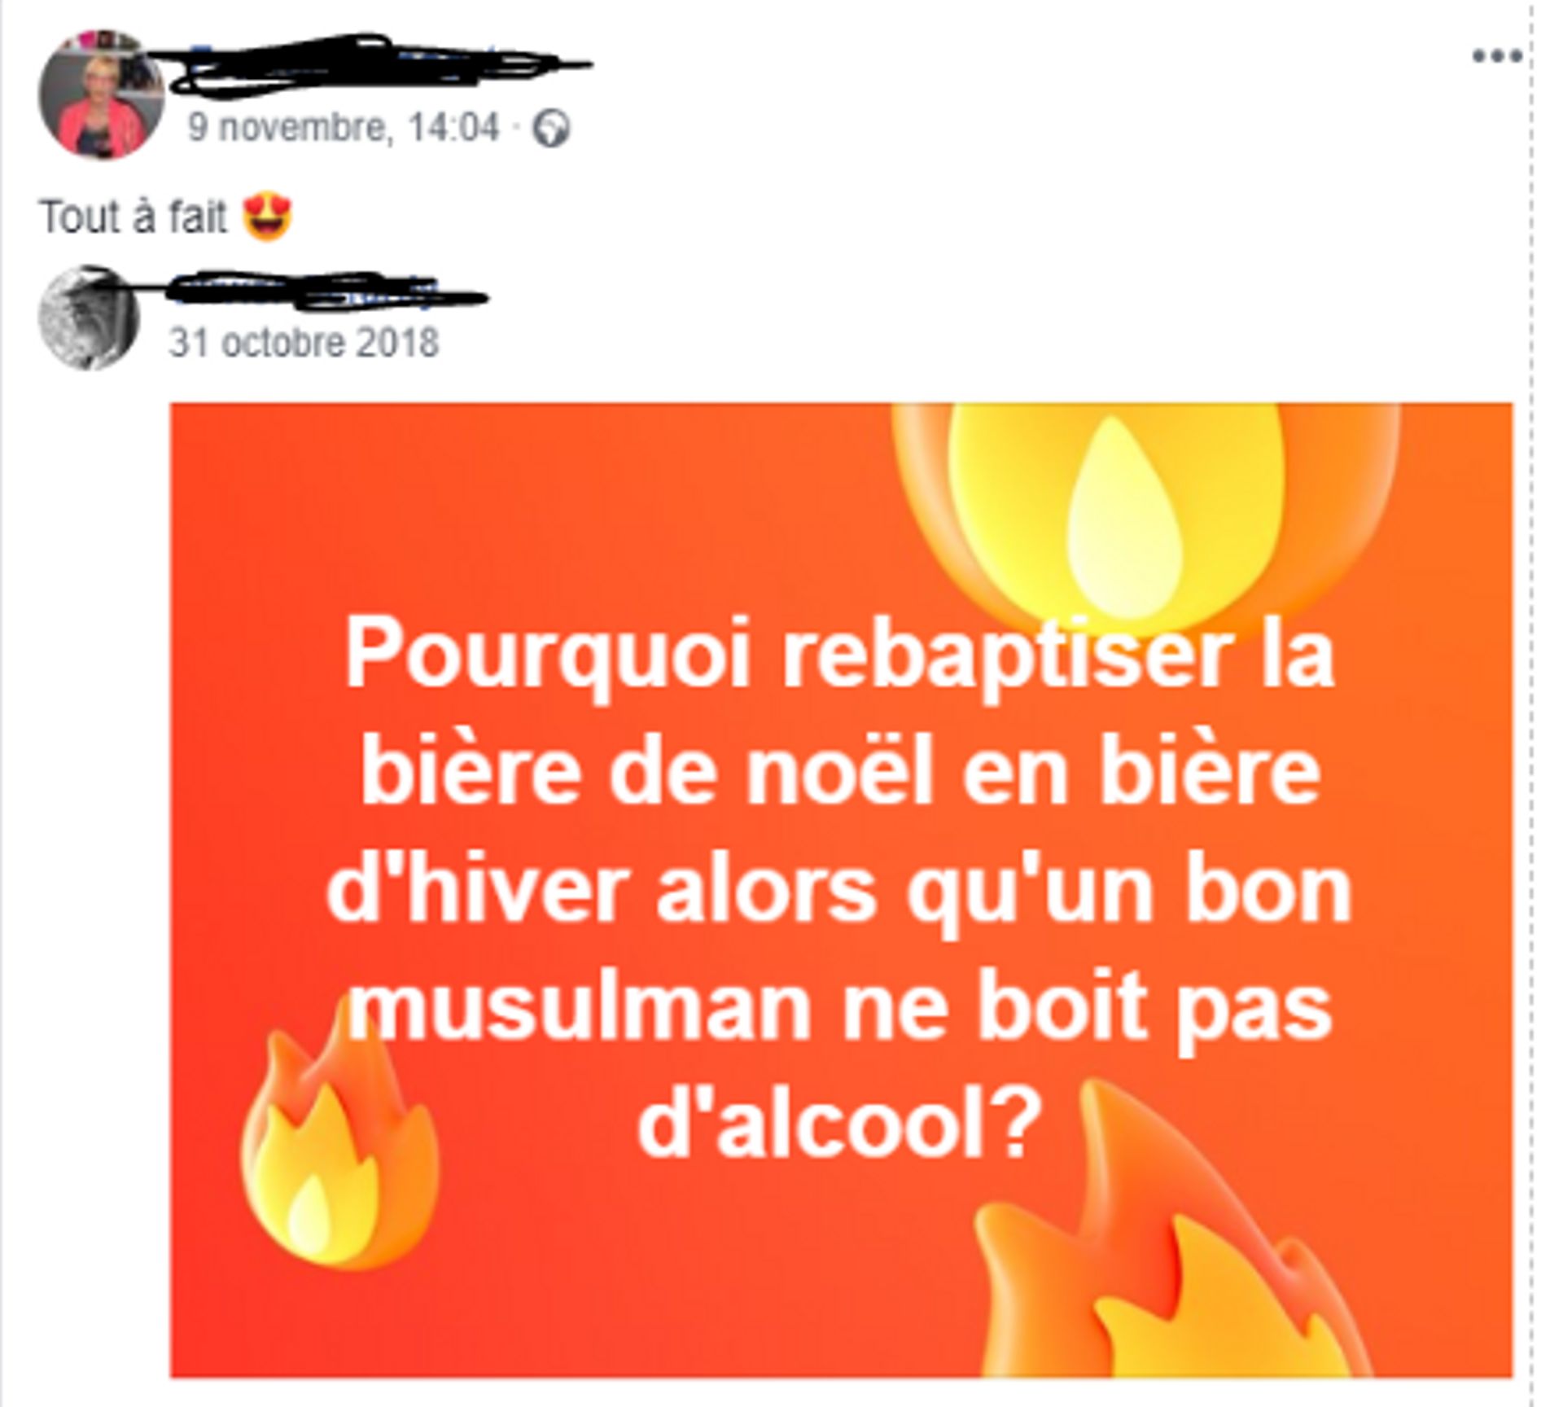Screen dimensions: 1563x1407
Task: Click the public globe privacy icon
Action: (x=551, y=128)
